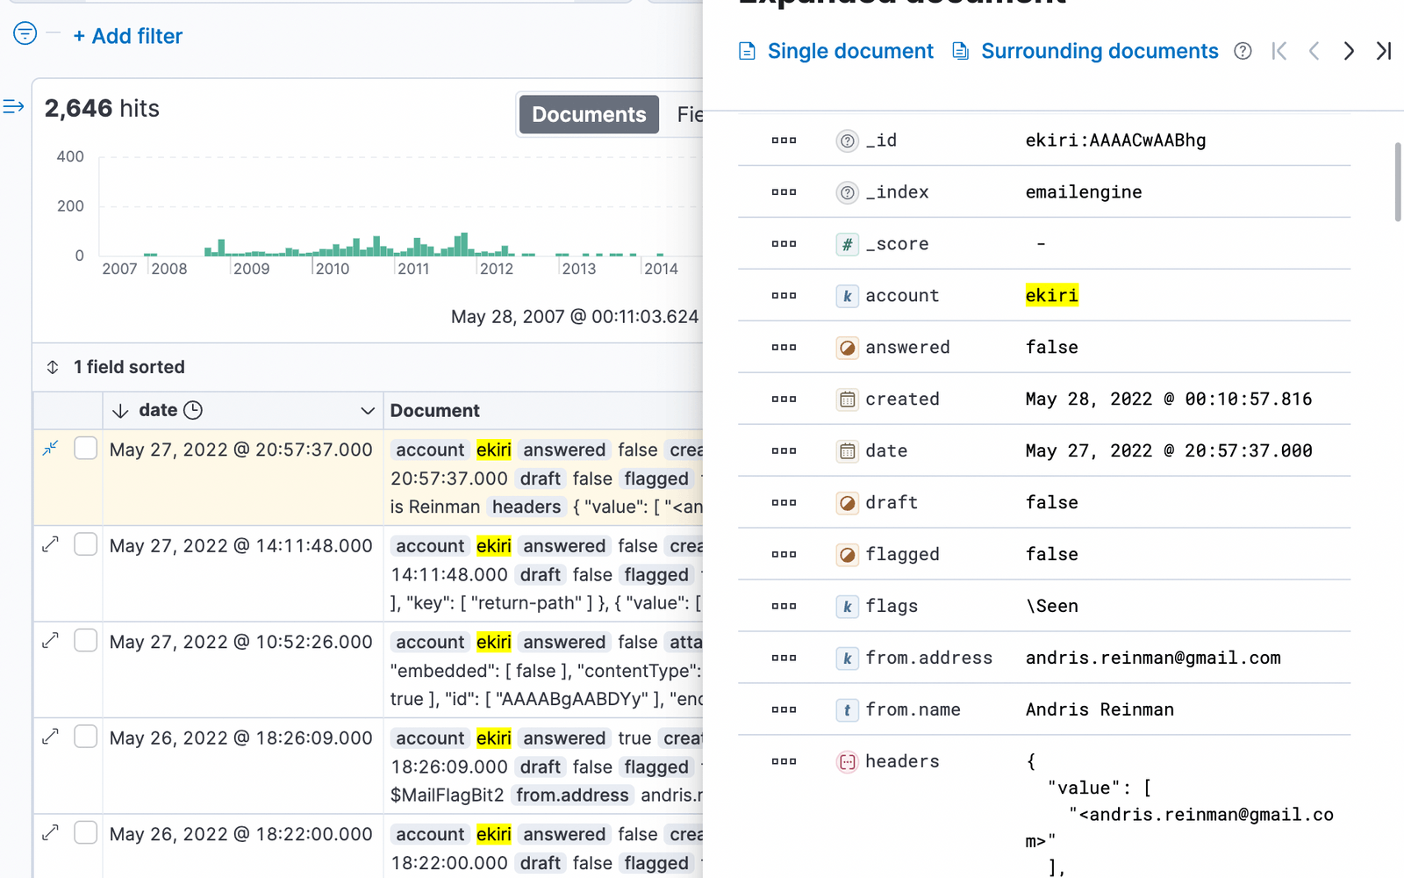Click the number type icon beside _score field
The width and height of the screenshot is (1404, 878).
point(847,243)
